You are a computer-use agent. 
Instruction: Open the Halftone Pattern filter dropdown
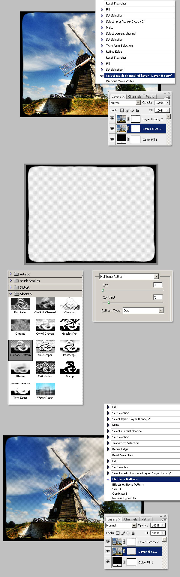[156, 276]
